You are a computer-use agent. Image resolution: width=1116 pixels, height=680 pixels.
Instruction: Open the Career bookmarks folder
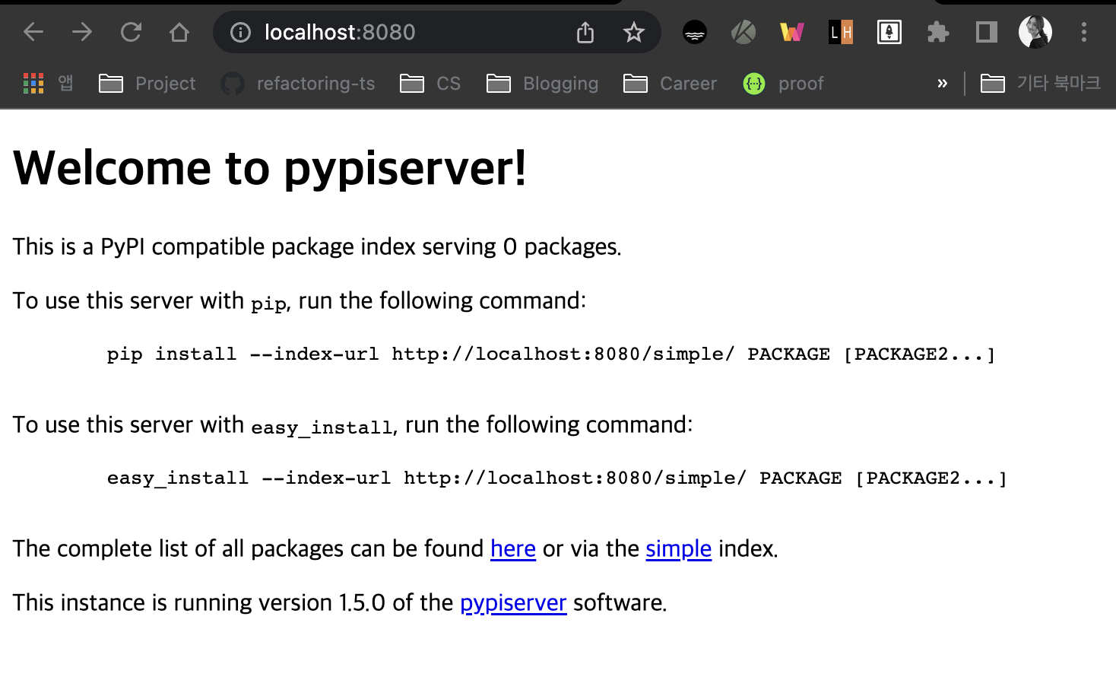tap(671, 84)
